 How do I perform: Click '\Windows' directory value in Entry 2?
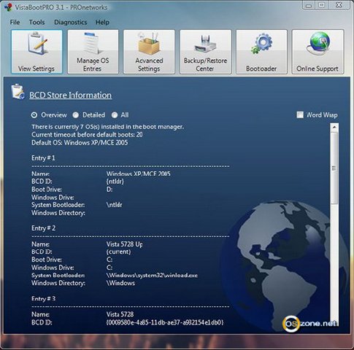120,283
